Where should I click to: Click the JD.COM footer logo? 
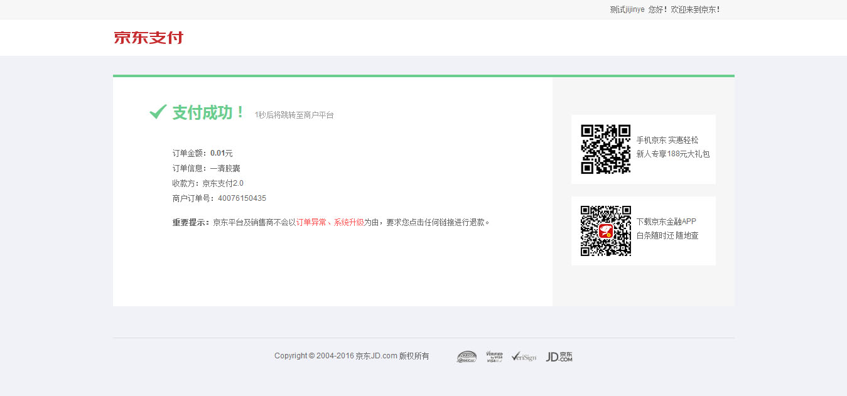[x=559, y=356]
